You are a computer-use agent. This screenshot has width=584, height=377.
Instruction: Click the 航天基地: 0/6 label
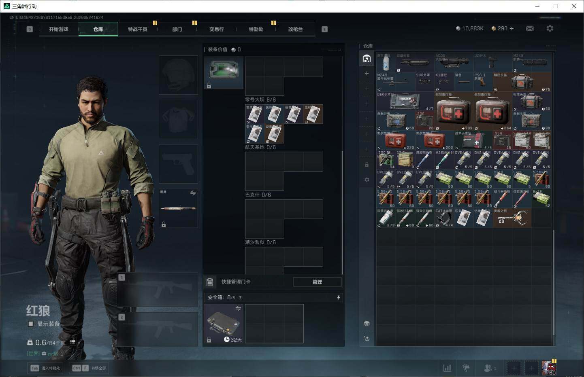[x=260, y=147]
